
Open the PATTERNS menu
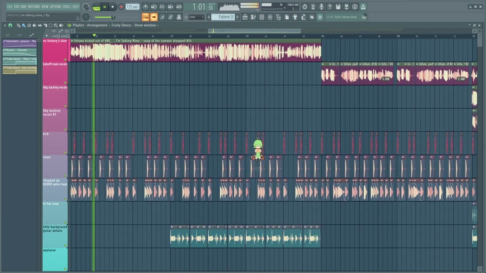(34, 6)
